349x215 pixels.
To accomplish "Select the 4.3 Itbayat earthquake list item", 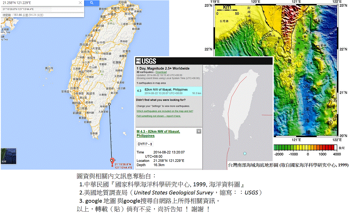I will click(x=169, y=91).
